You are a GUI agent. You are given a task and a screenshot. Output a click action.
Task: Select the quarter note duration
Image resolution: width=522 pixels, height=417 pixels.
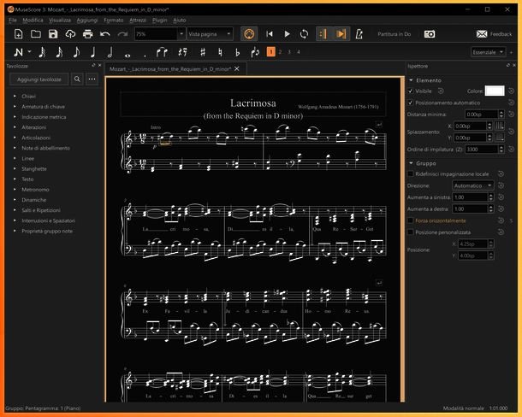93,52
